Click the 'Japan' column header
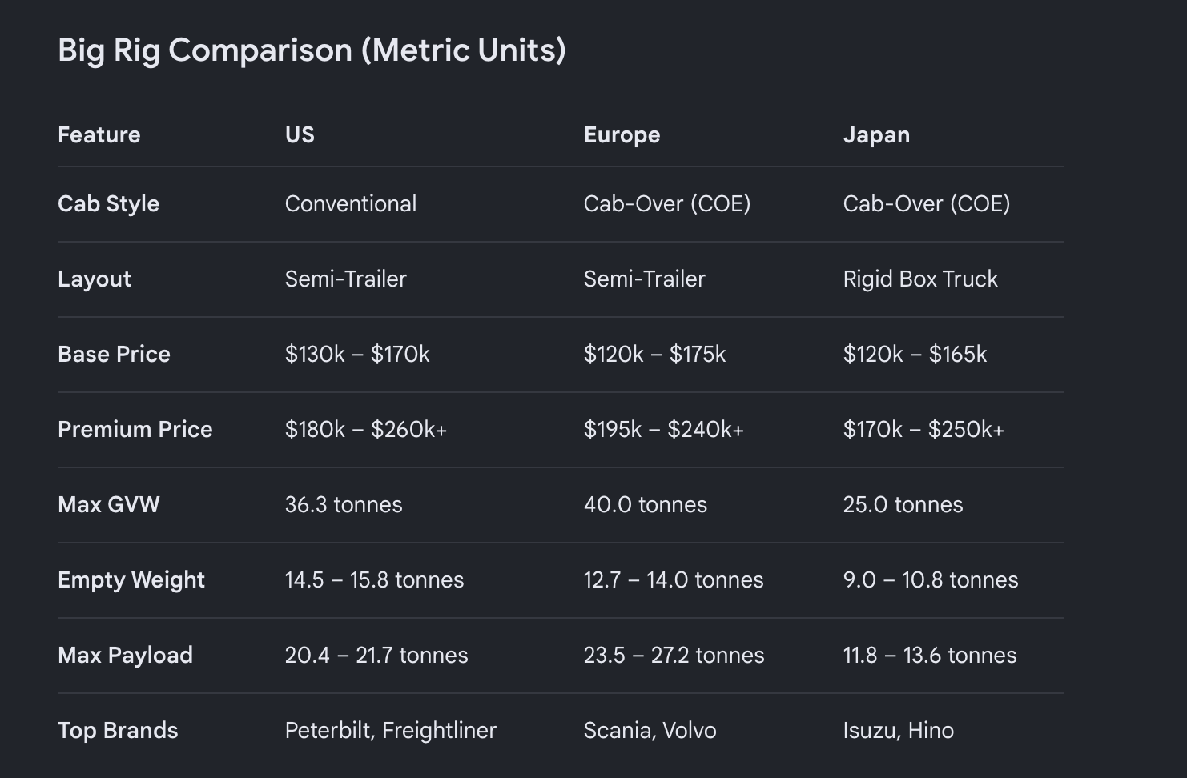1187x778 pixels. pyautogui.click(x=876, y=134)
